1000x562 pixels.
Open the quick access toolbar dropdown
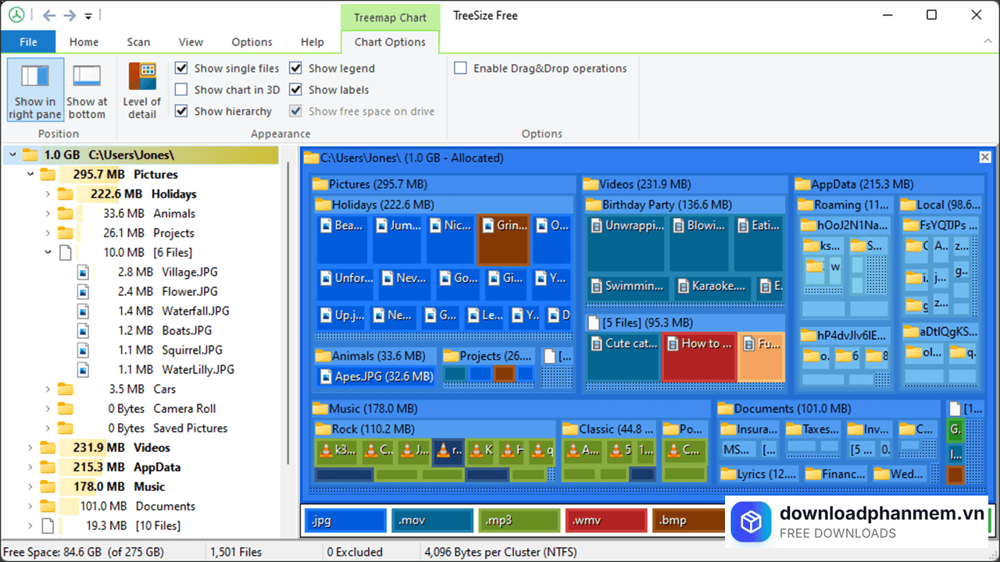88,16
